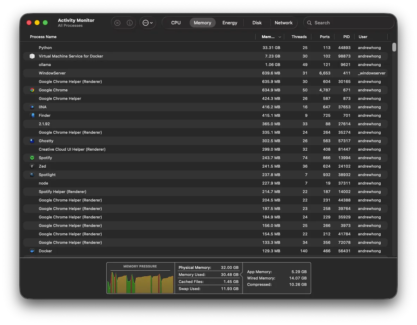Click the process info (i) icon
Image resolution: width=417 pixels, height=325 pixels.
[x=130, y=23]
